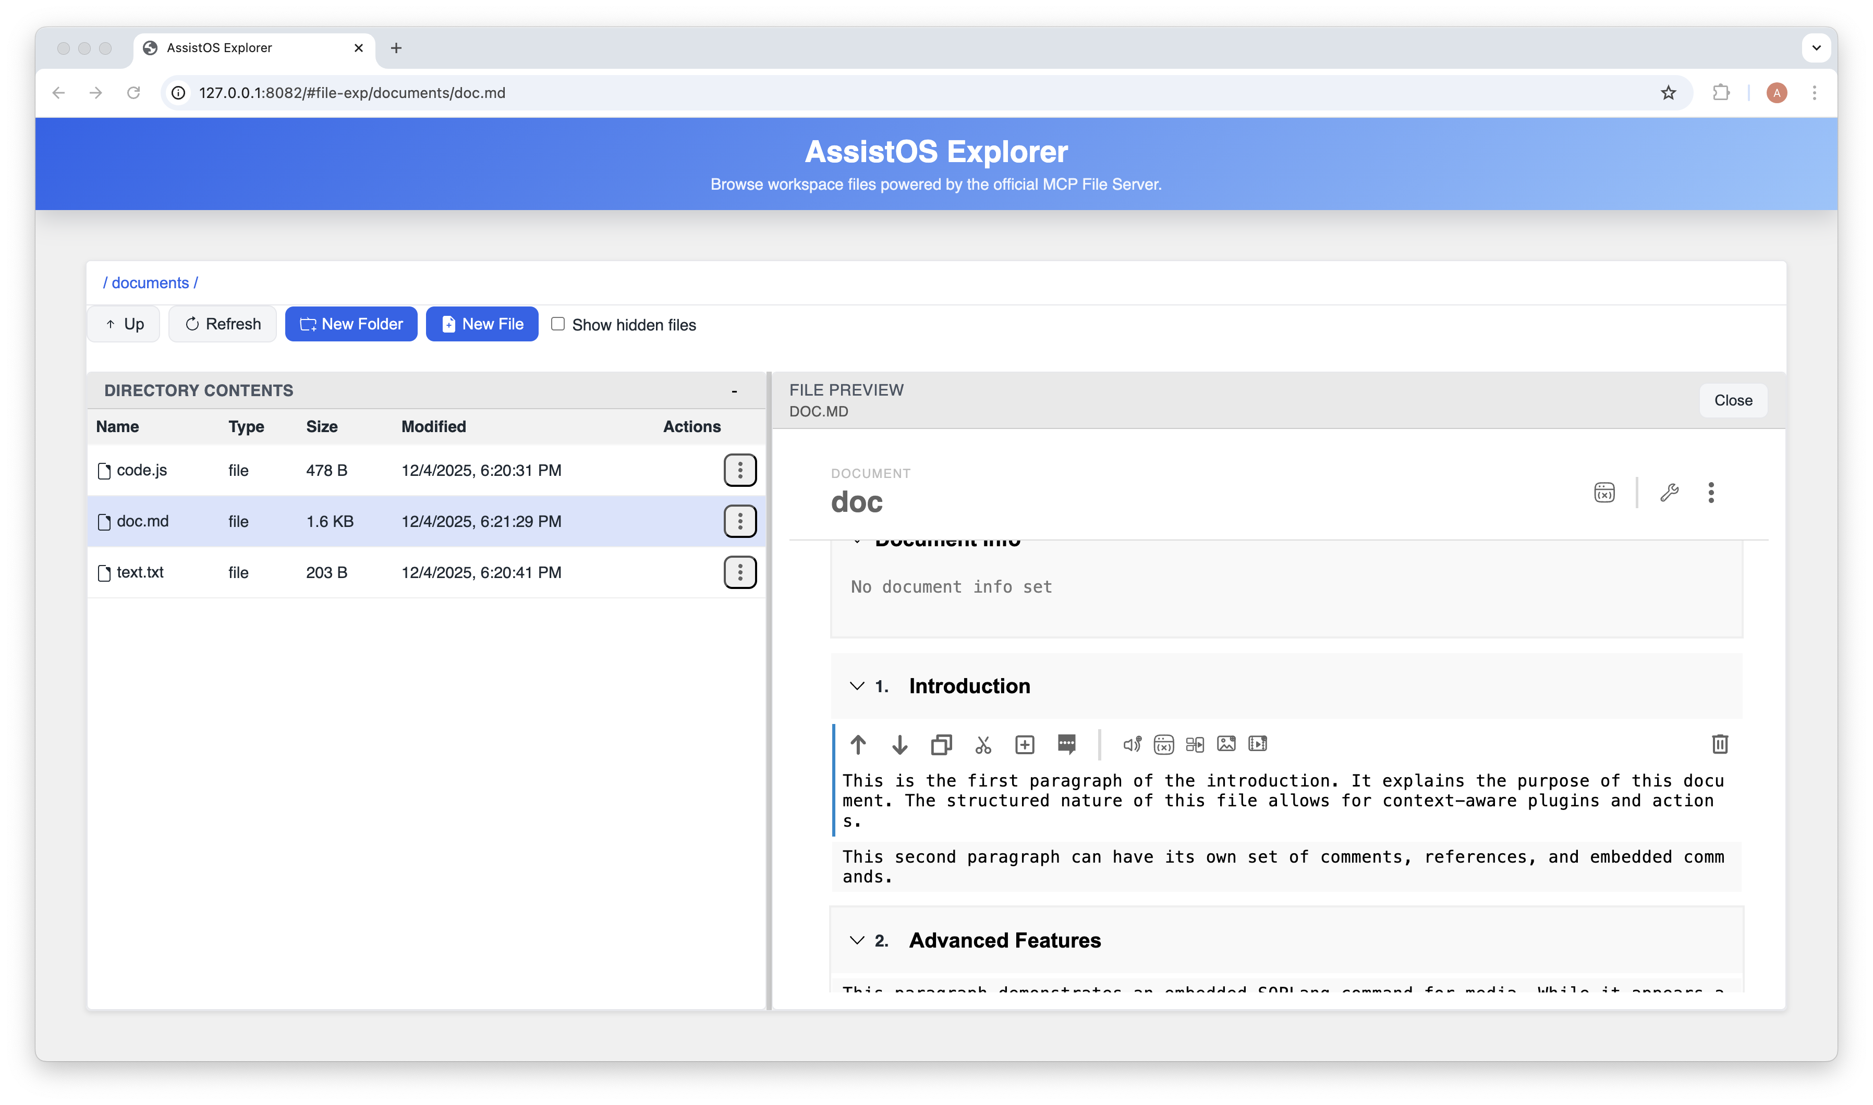Move paragraph down with the down arrow icon

click(x=899, y=744)
